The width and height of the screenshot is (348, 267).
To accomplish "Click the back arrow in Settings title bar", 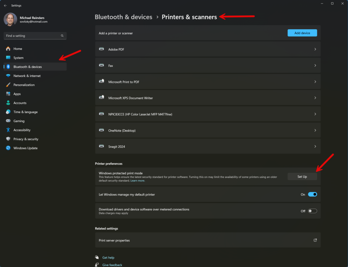I will pos(5,5).
